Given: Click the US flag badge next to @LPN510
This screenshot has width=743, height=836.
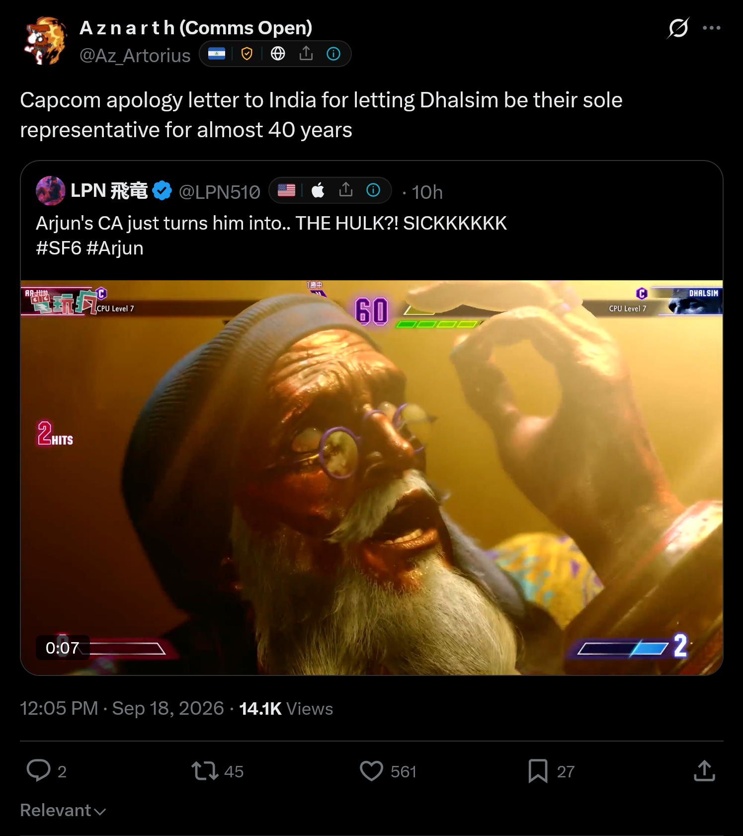Looking at the screenshot, I should [x=286, y=190].
